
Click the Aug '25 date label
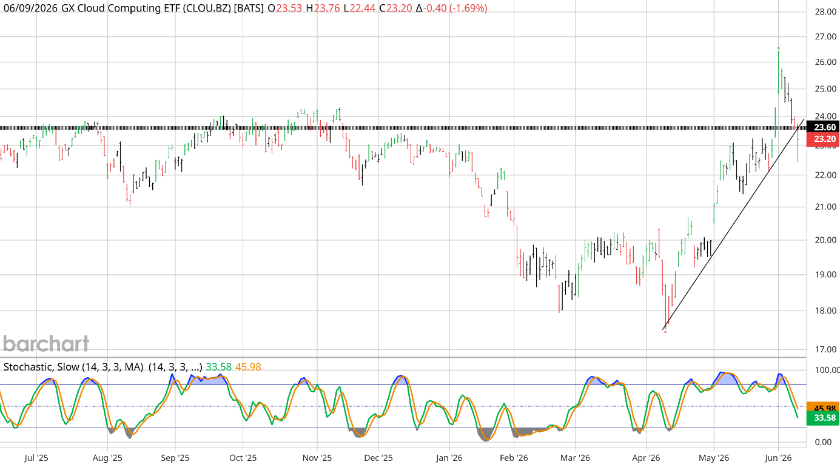[x=106, y=457]
